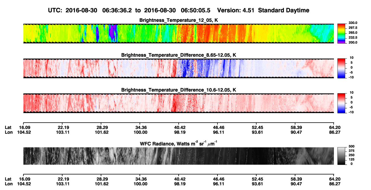Click the Brightness_Temperature_Difference_8.65-12.05 title
Viewport: 371px width, 190px height.
[179, 55]
